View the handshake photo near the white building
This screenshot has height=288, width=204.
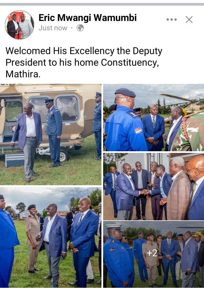point(154,187)
